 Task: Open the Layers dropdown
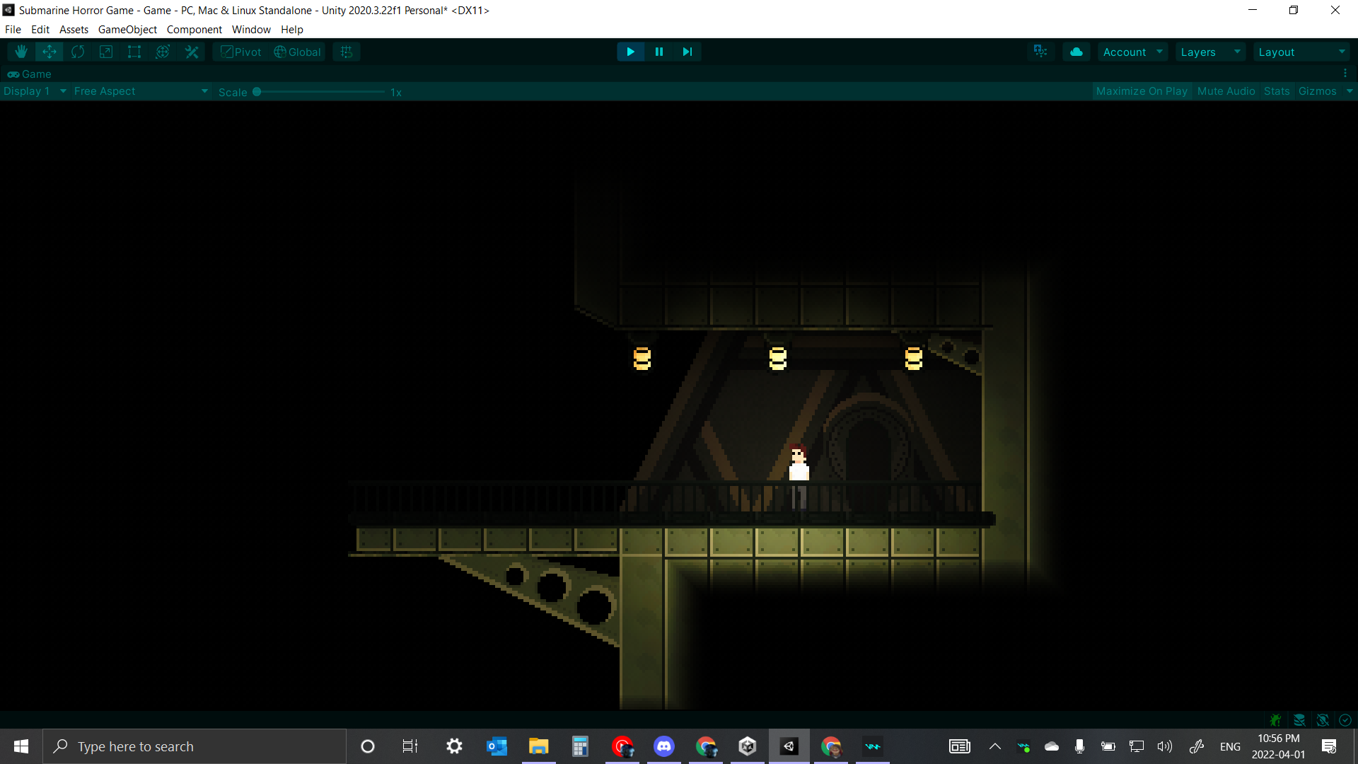click(x=1210, y=52)
